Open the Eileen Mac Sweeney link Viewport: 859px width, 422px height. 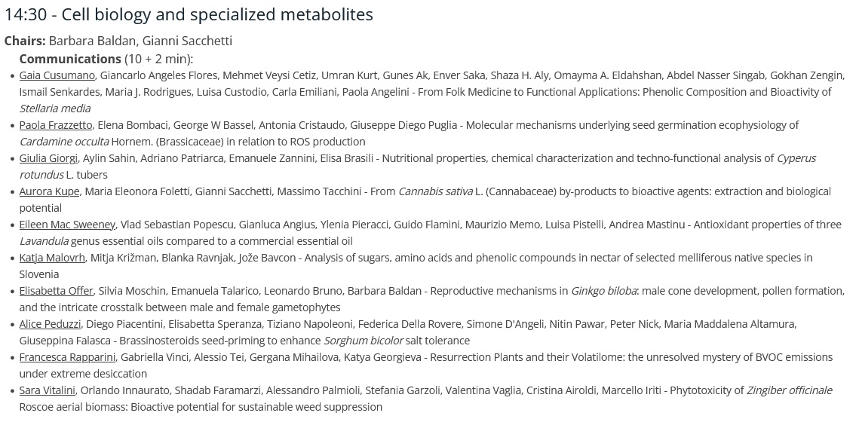click(x=67, y=225)
